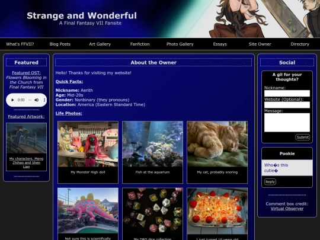Viewport: 320px width, 240px height.
Task: Click 'A Final Fantasy VII Fansite' subtitle
Action: point(90,23)
